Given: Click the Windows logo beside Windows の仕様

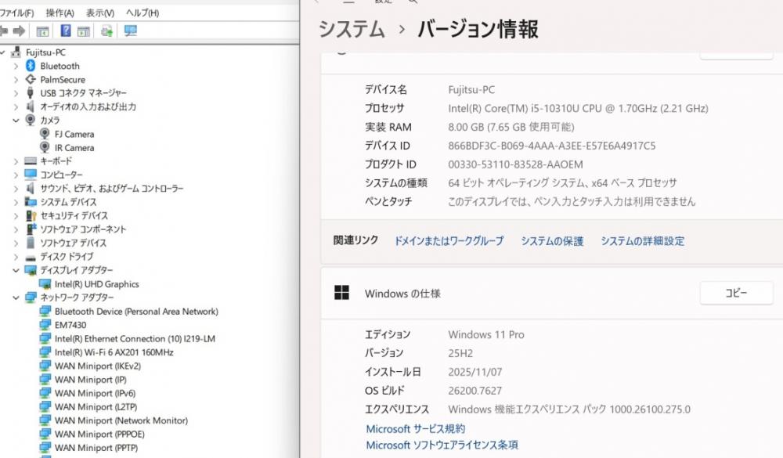Looking at the screenshot, I should tap(341, 294).
